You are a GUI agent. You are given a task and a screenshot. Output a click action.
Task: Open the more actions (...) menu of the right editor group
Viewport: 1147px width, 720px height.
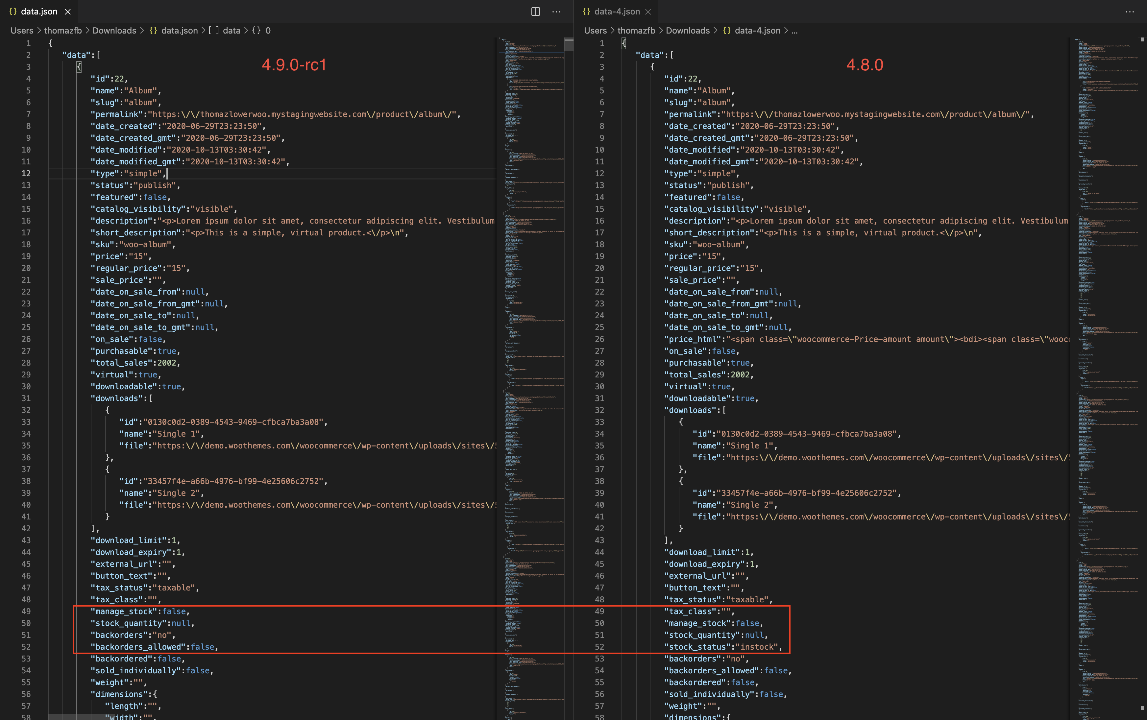[x=1130, y=12]
